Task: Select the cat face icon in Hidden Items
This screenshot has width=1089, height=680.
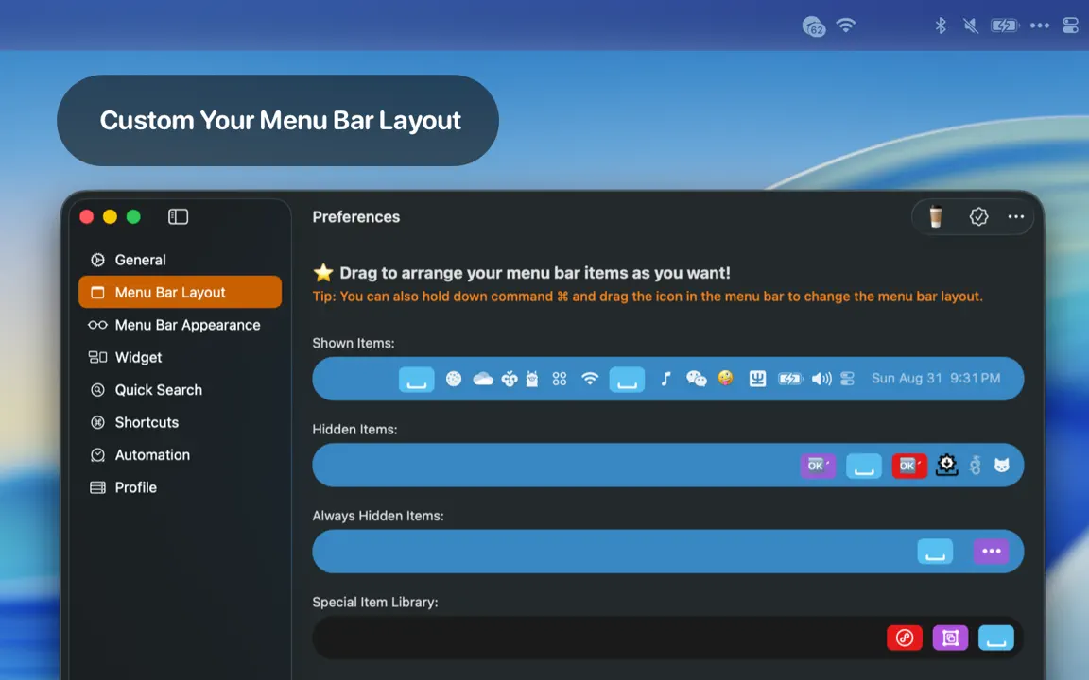Action: (x=1001, y=465)
